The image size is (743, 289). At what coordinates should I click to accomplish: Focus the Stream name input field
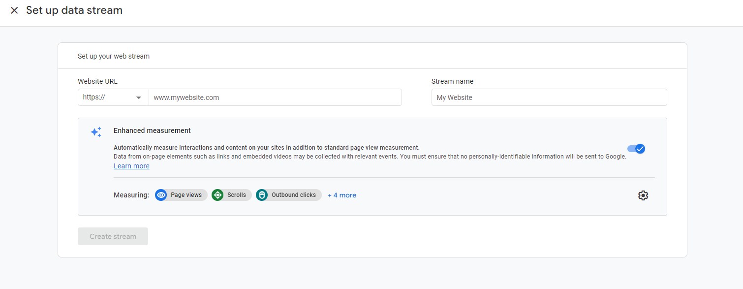pos(549,97)
